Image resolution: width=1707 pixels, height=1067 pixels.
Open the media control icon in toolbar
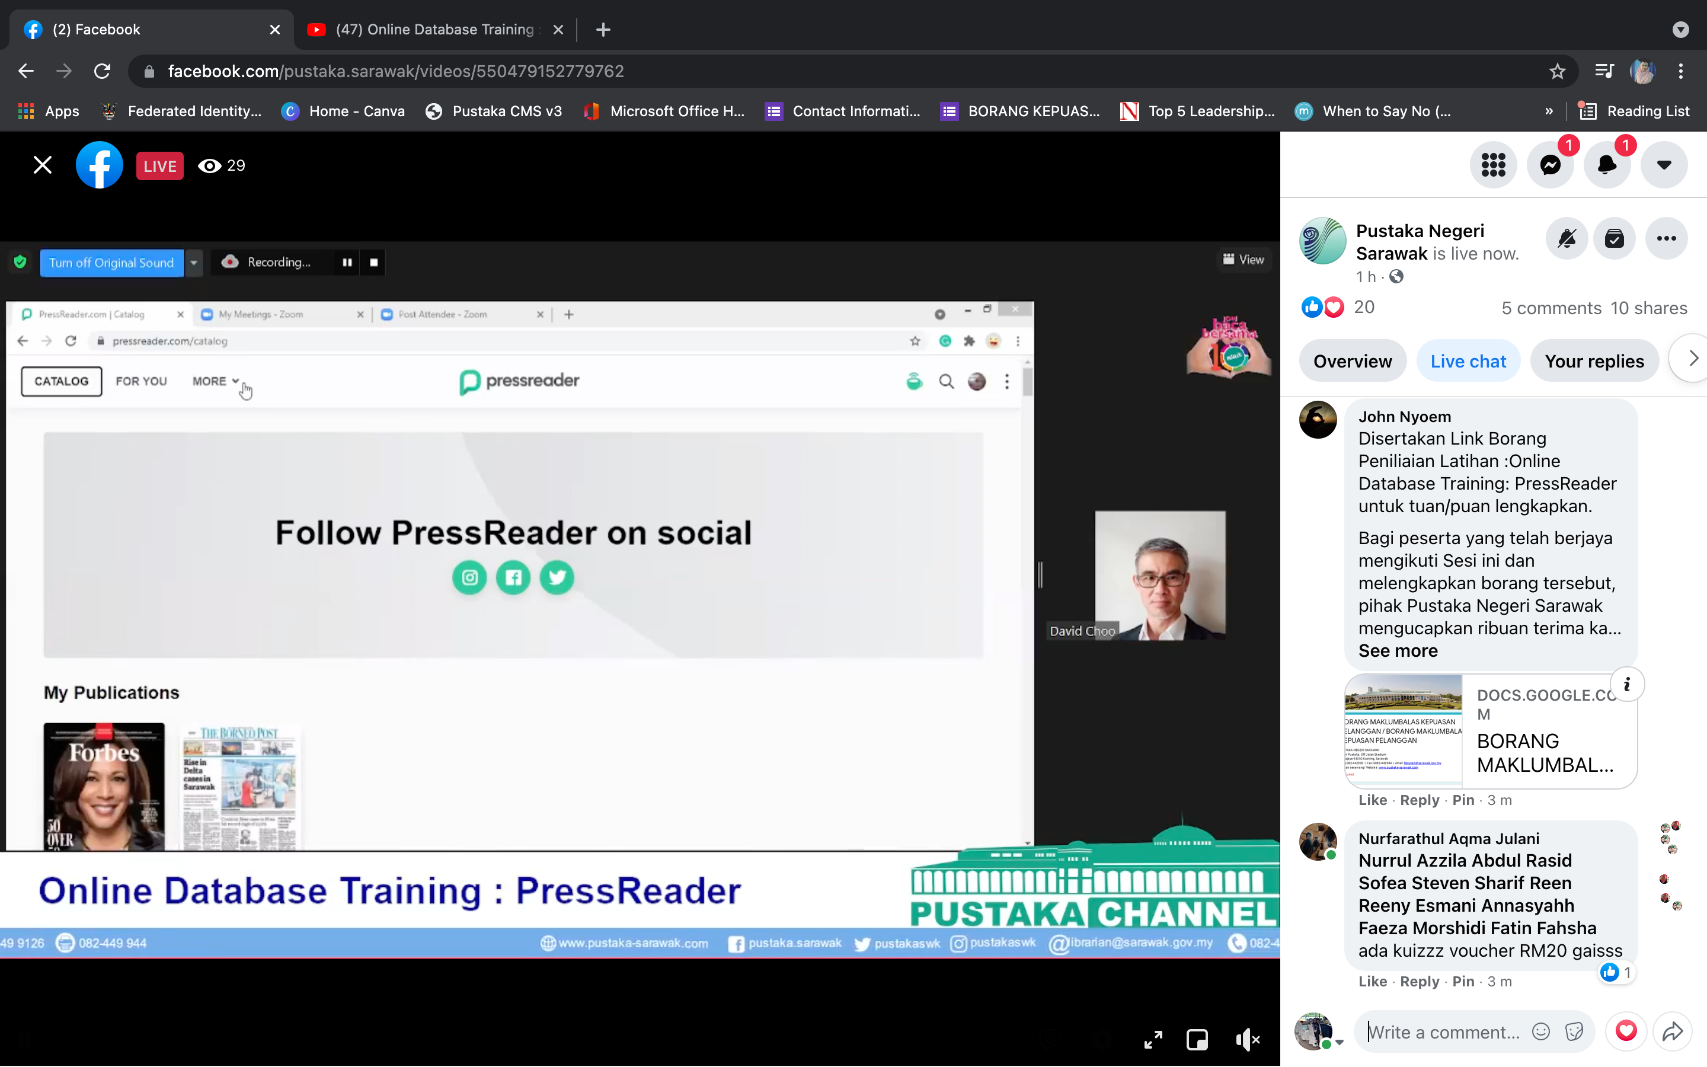(1604, 71)
